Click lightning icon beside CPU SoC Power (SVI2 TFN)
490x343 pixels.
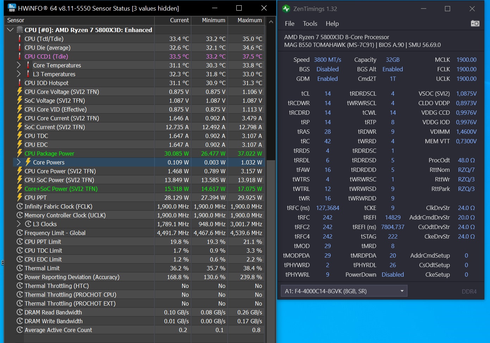[20, 180]
